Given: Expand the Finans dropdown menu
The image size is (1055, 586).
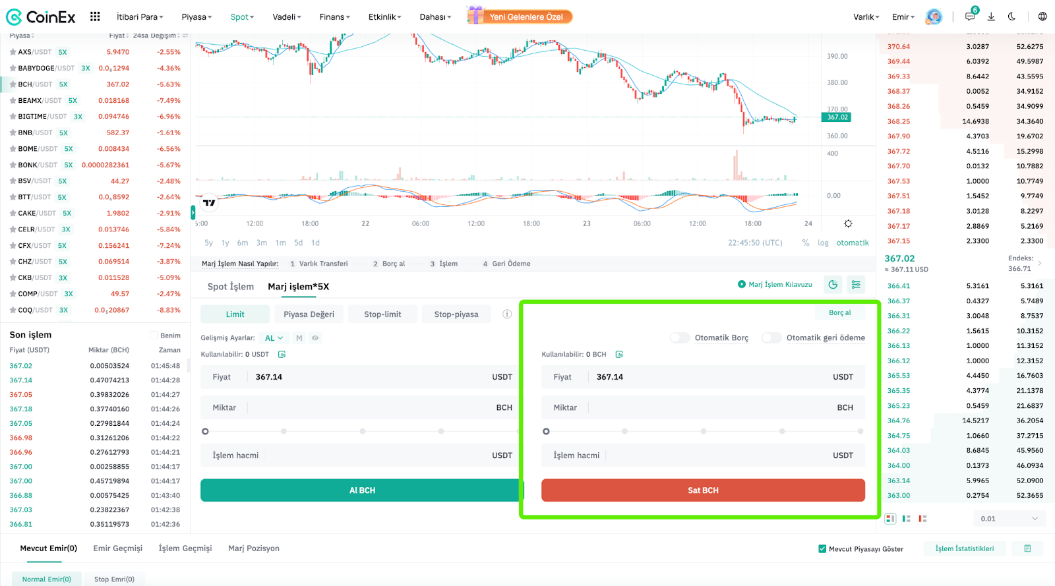Looking at the screenshot, I should (x=335, y=17).
